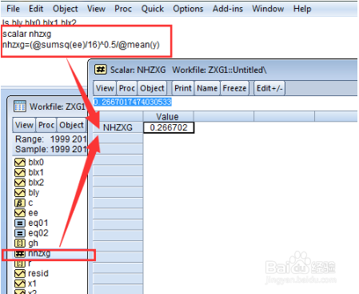Select the x1 object name

(x=32, y=284)
